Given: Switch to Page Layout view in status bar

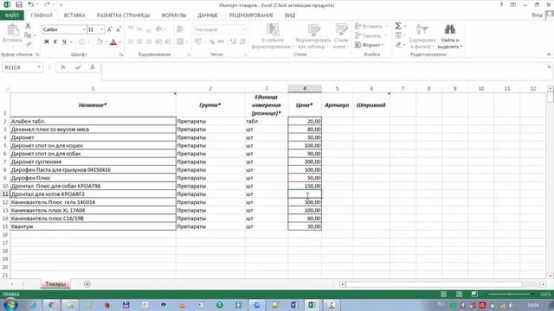Looking at the screenshot, I should click(459, 294).
